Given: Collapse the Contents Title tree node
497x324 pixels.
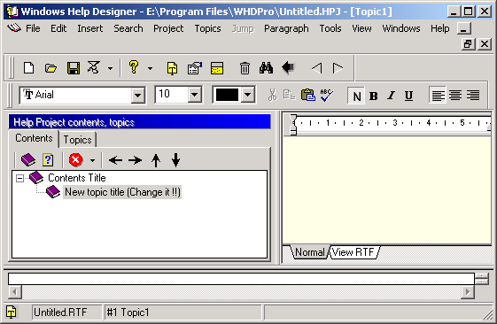Looking at the screenshot, I should coord(19,179).
